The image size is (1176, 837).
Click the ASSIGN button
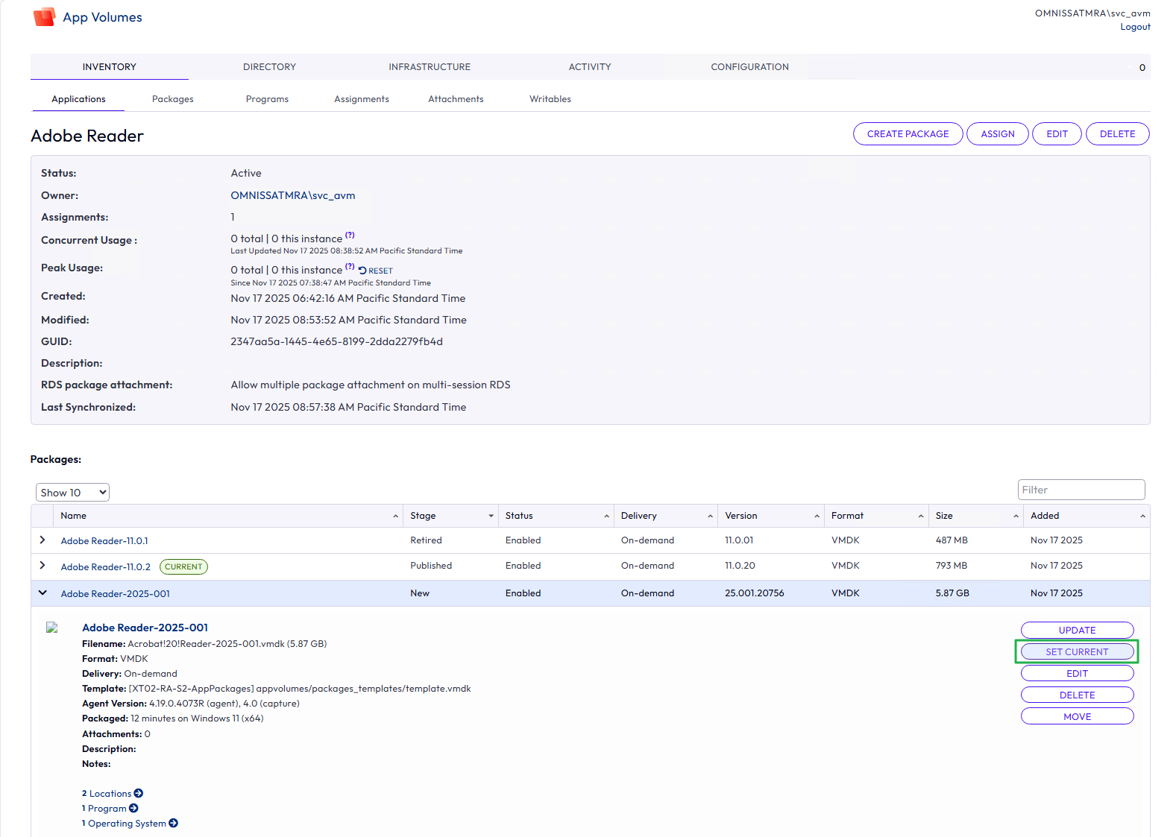[998, 133]
